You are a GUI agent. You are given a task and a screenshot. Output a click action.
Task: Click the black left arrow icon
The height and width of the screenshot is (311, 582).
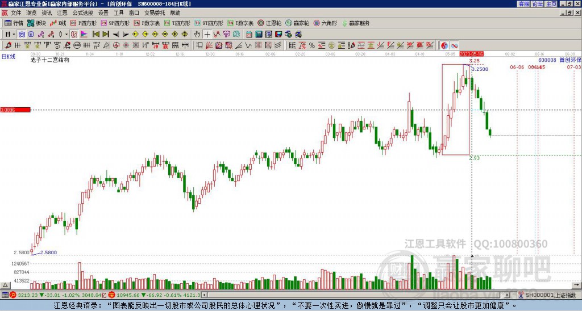115,35
